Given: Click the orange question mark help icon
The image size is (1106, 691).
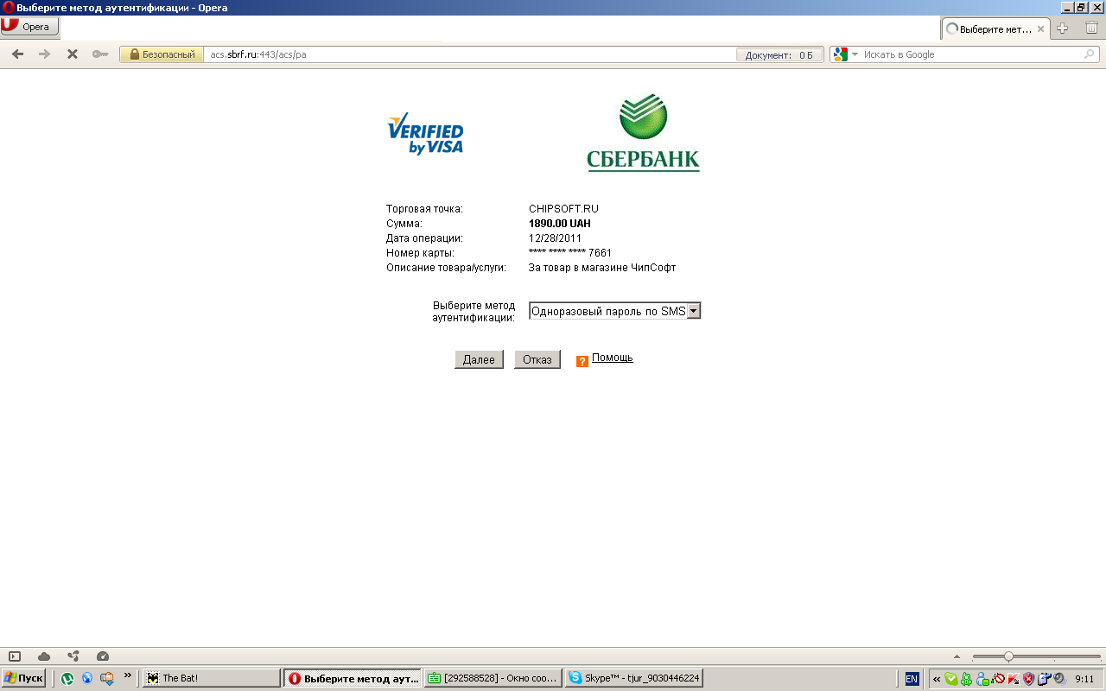Looking at the screenshot, I should 582,361.
